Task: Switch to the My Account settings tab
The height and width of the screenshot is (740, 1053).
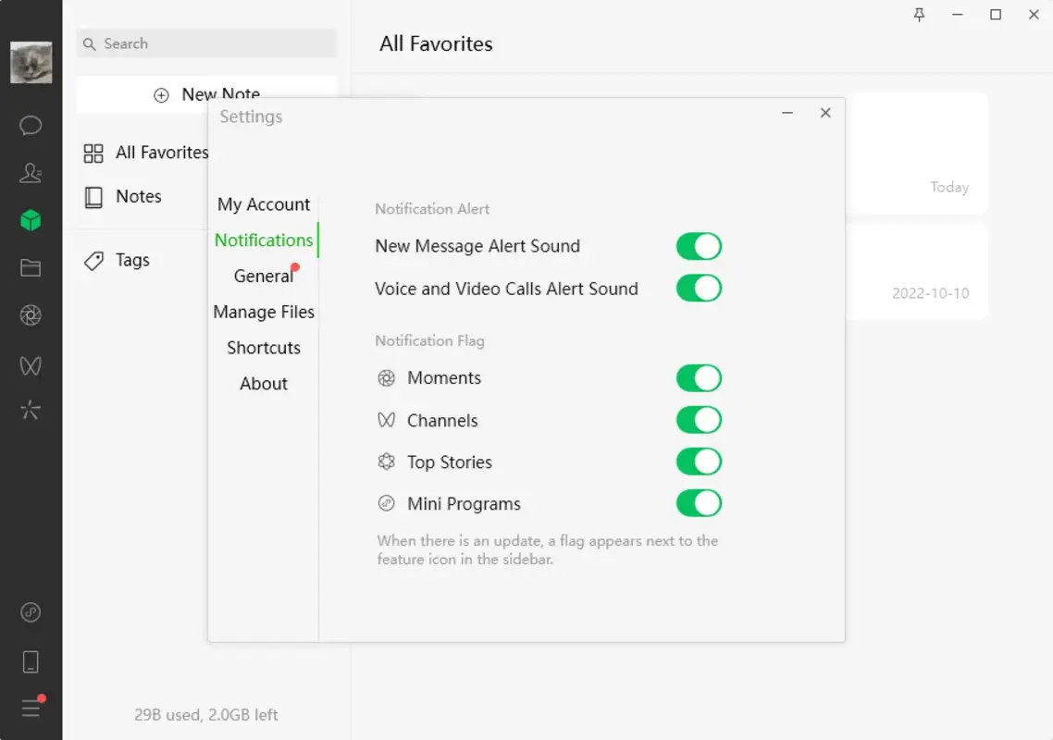Action: click(x=263, y=204)
